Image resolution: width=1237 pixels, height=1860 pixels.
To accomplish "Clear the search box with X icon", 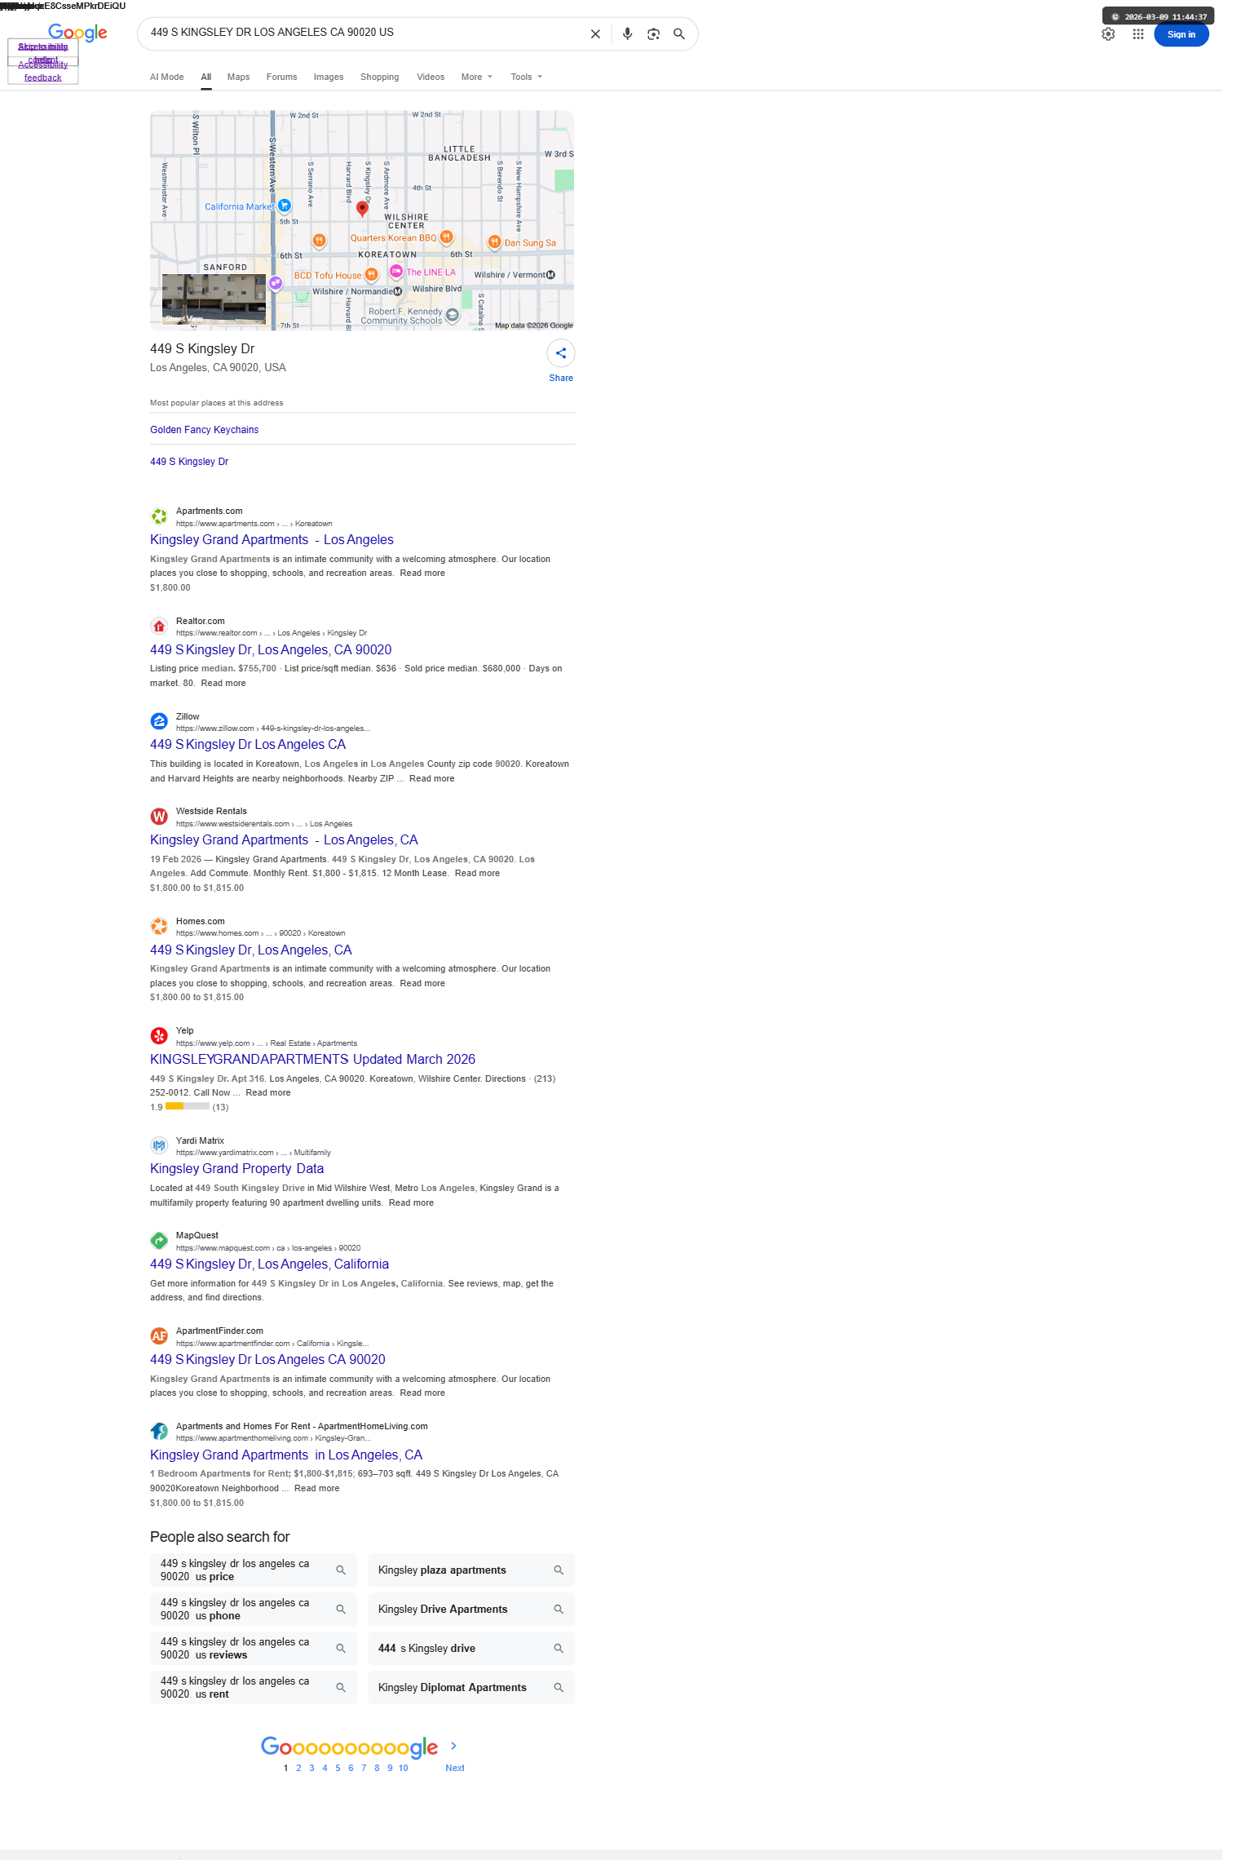I will click(595, 34).
